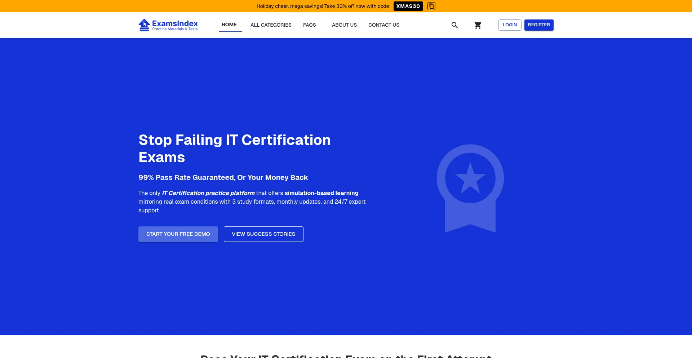This screenshot has width=692, height=358.
Task: Click the ExamsIndex logo
Action: point(168,25)
